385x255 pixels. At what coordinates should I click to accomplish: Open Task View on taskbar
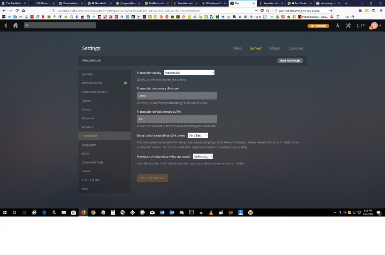(x=24, y=213)
